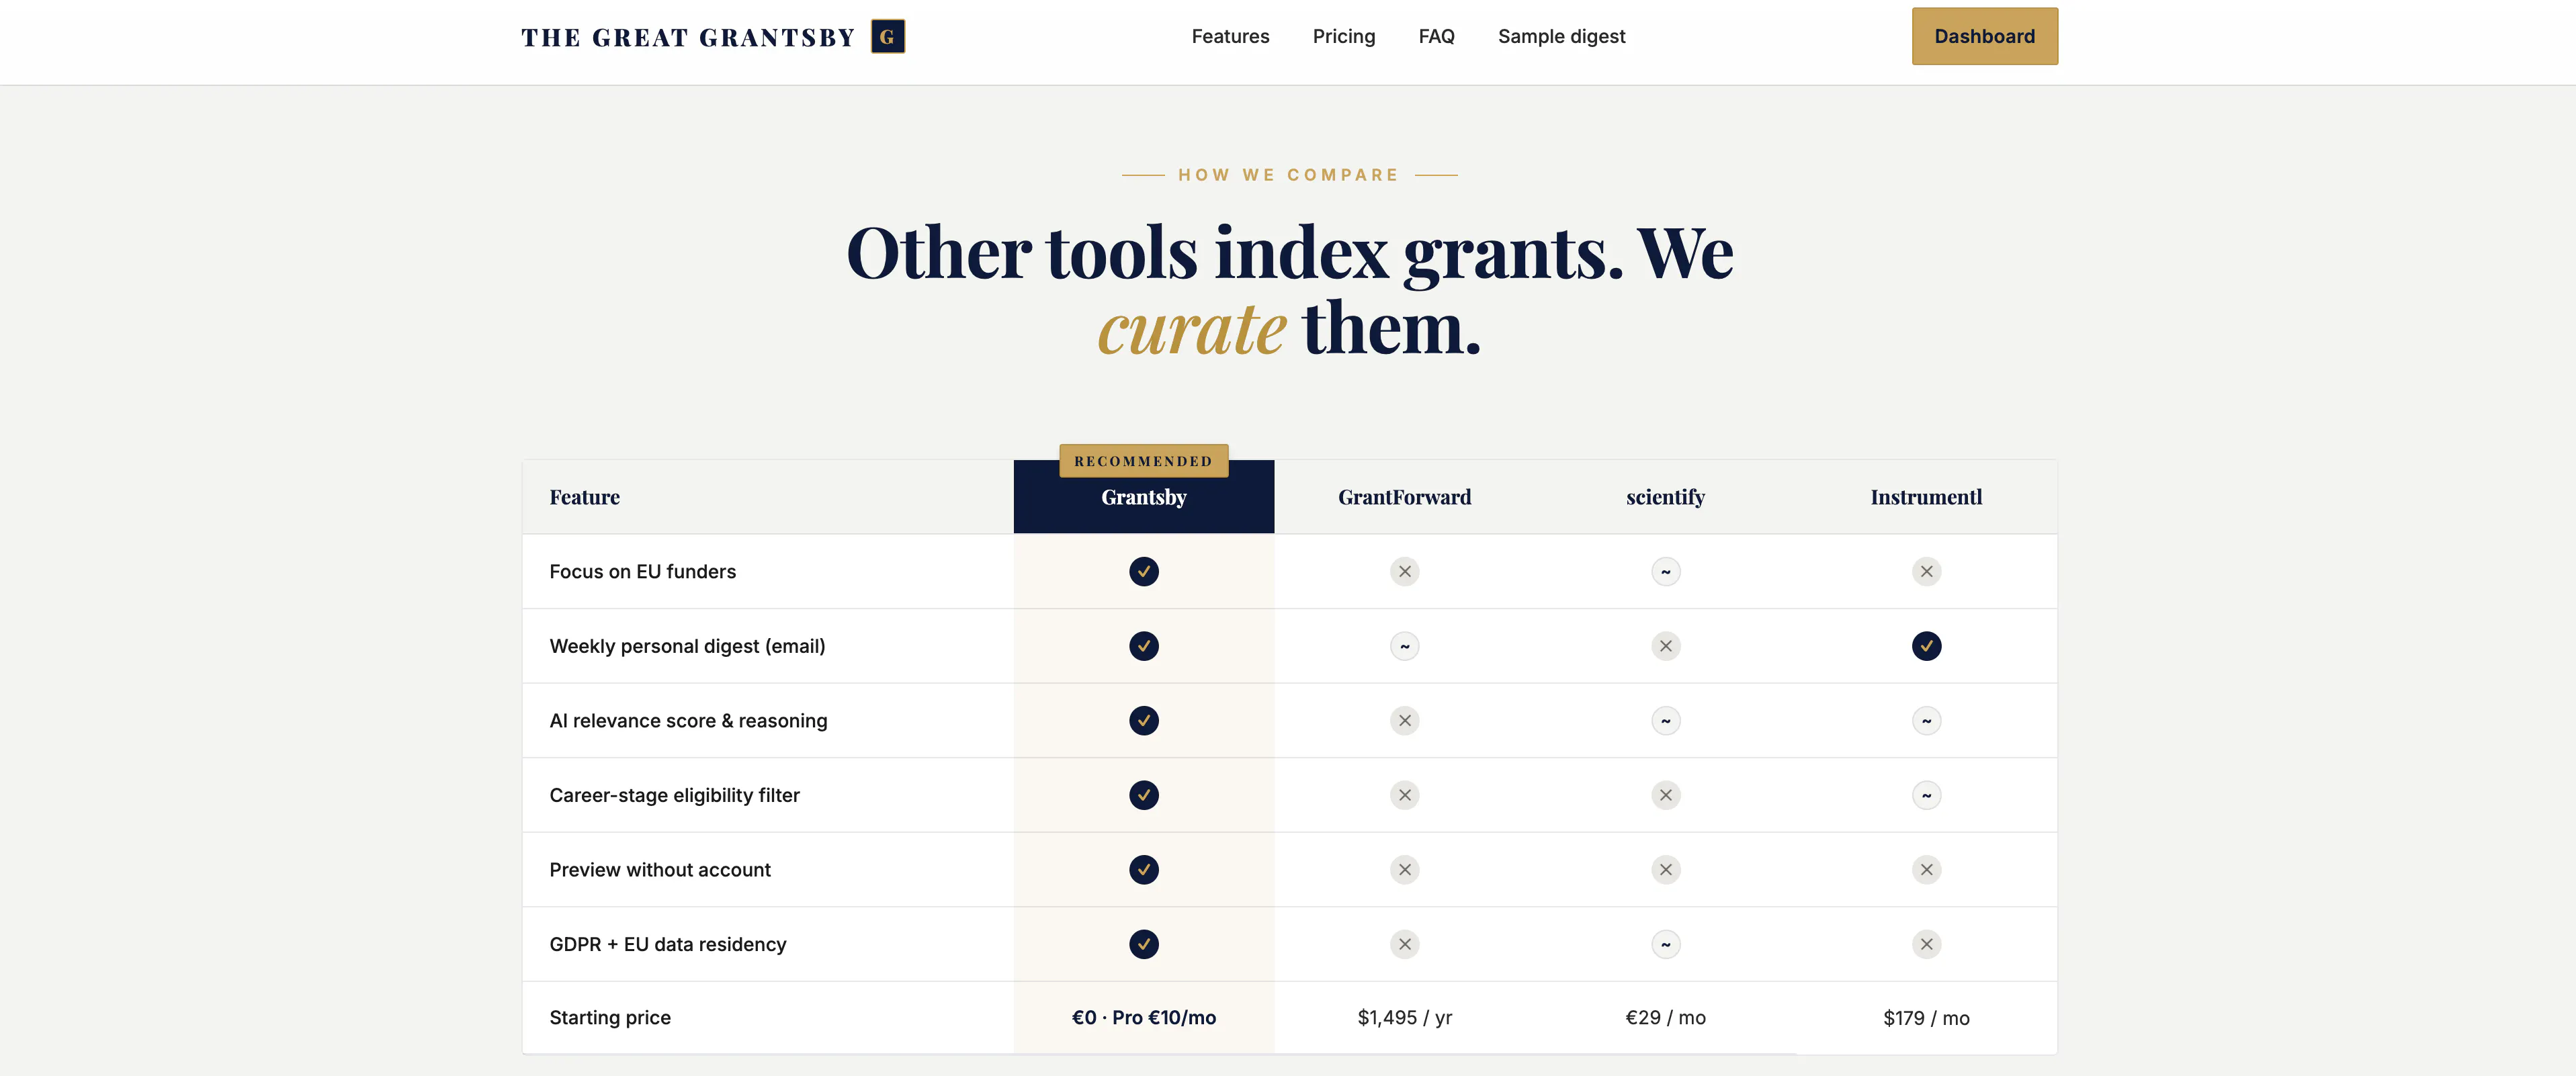Click the Instrumentl column header
This screenshot has width=2576, height=1076.
click(x=1927, y=497)
